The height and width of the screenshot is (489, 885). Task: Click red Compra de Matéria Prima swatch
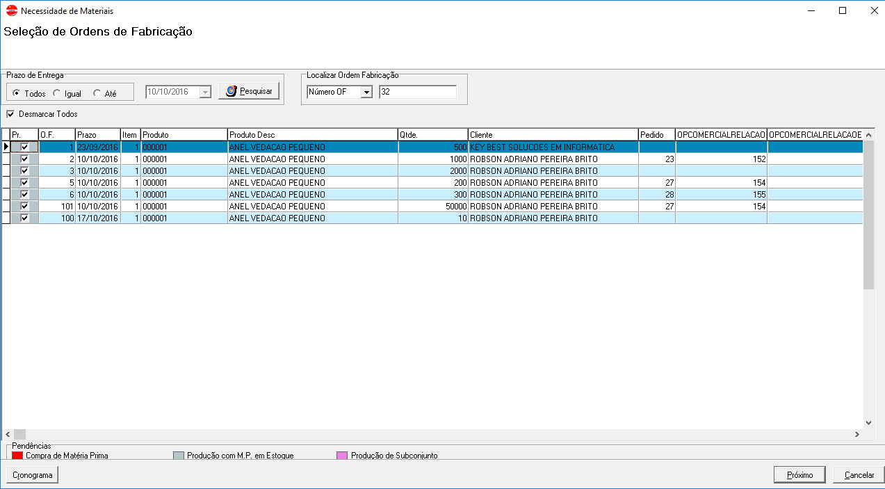pyautogui.click(x=17, y=456)
